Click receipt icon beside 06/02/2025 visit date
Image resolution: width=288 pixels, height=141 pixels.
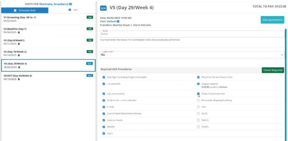click(x=19, y=67)
